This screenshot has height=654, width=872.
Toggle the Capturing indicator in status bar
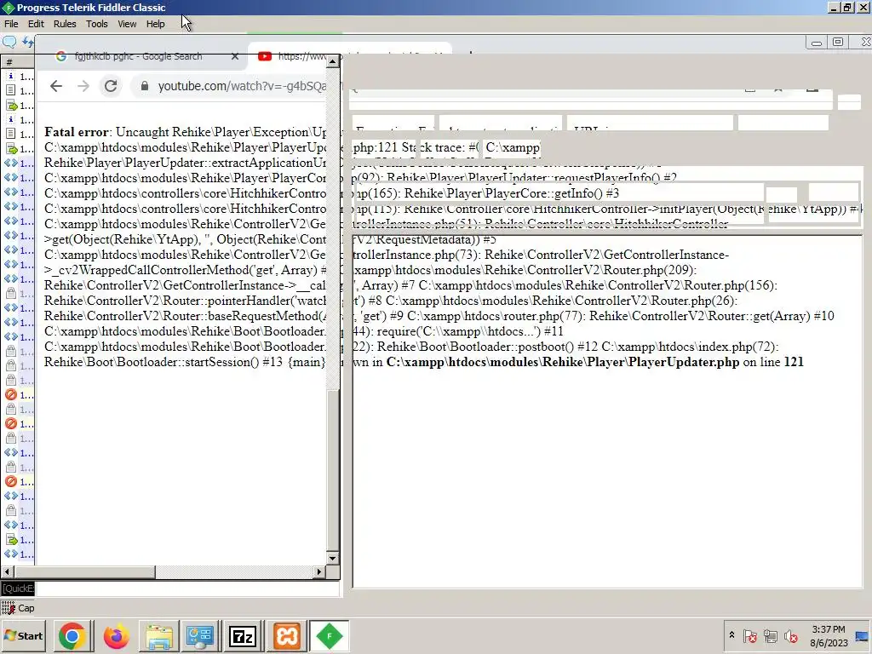click(x=19, y=608)
